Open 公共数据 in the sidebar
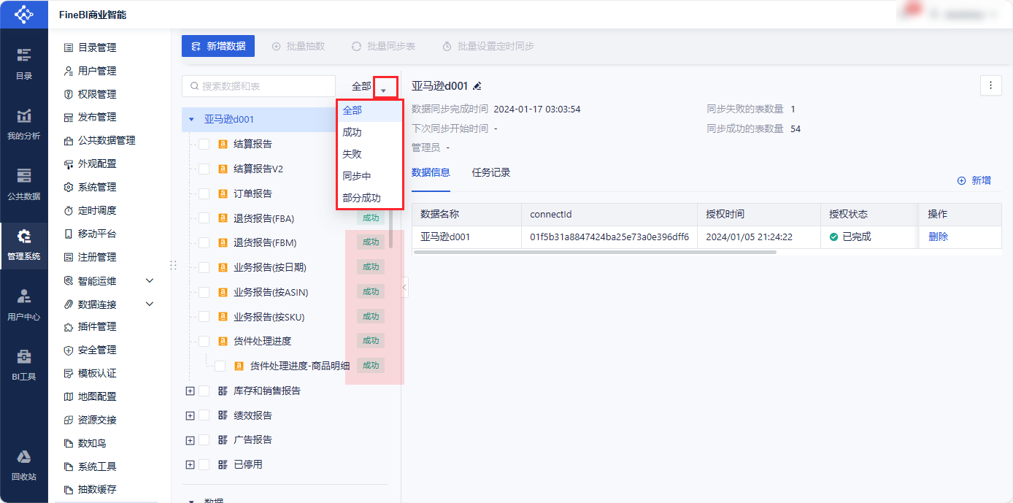Screen dimensions: 1013x503 pos(24,185)
